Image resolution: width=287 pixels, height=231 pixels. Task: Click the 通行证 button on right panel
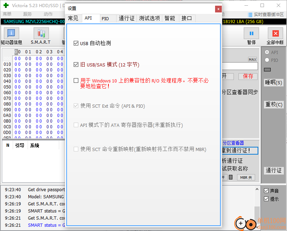coord(274,170)
